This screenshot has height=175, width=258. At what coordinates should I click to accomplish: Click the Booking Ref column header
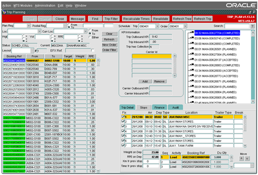pyautogui.click(x=14, y=56)
